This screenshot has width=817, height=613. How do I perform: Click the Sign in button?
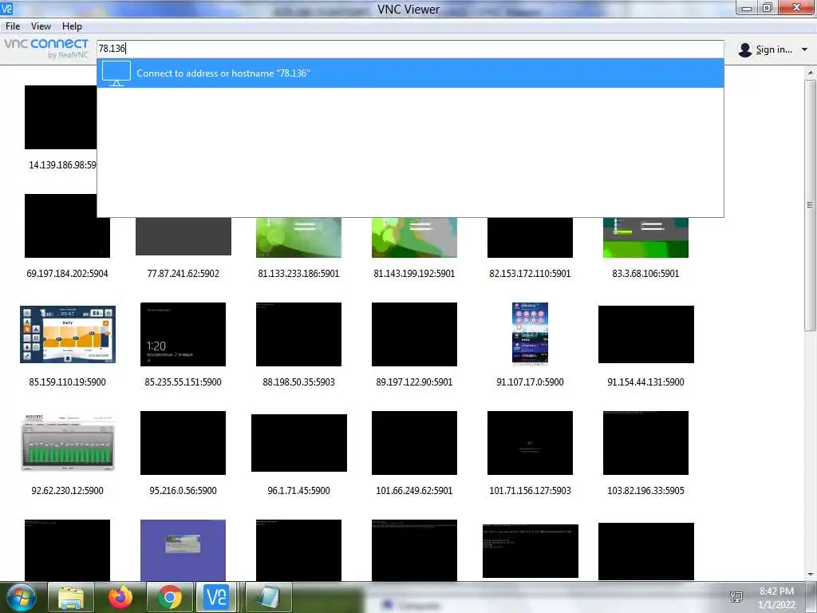pyautogui.click(x=774, y=49)
